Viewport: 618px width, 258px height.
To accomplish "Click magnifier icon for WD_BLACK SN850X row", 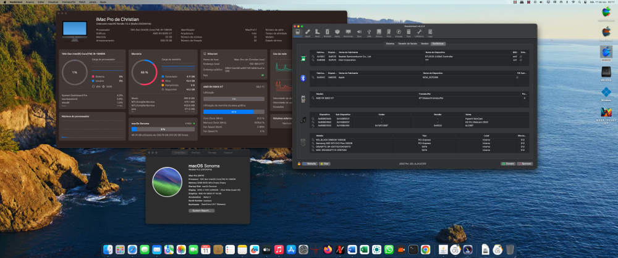I will point(313,139).
